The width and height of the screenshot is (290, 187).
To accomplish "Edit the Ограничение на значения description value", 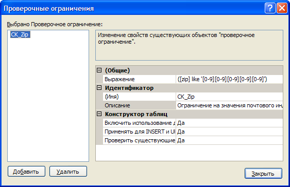I will click(x=229, y=105).
